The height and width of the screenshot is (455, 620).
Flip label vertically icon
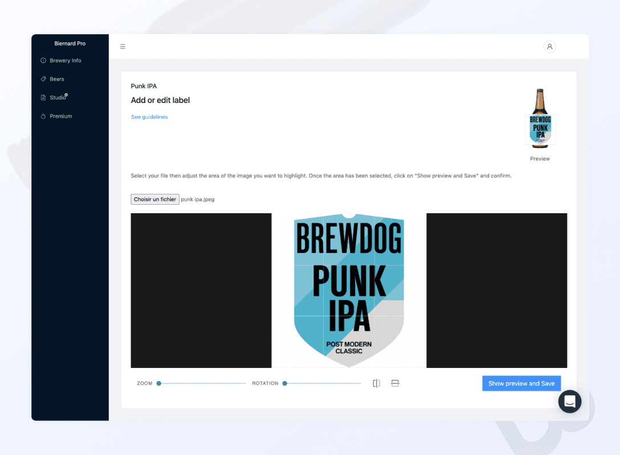click(x=395, y=383)
